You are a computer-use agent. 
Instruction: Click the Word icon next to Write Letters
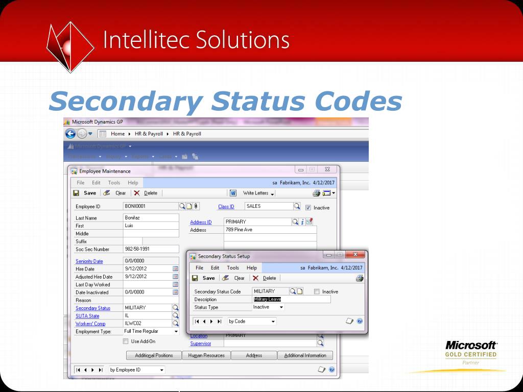[x=233, y=193]
